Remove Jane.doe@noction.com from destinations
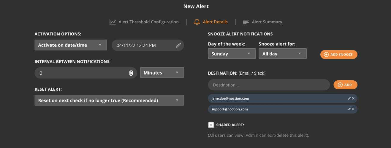This screenshot has width=391, height=148. (353, 98)
